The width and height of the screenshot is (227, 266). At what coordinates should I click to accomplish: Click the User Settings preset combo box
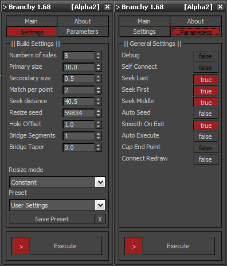(x=57, y=205)
